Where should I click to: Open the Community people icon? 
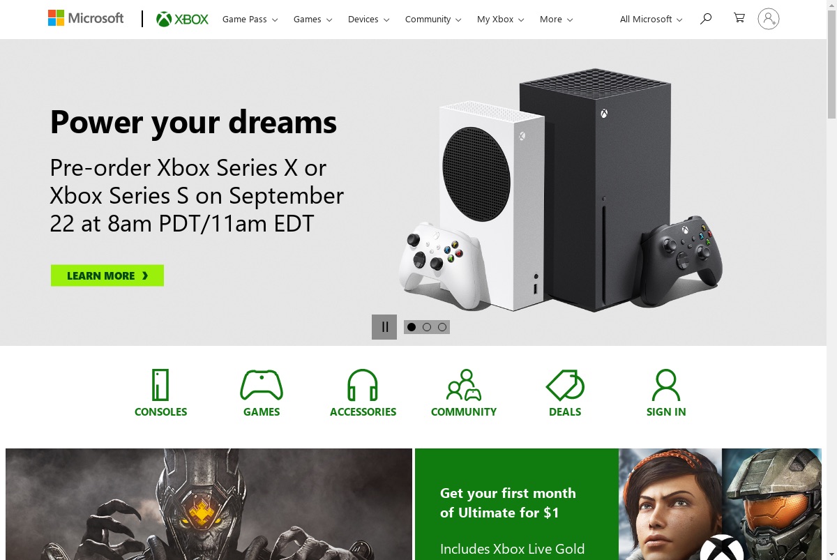pos(464,385)
